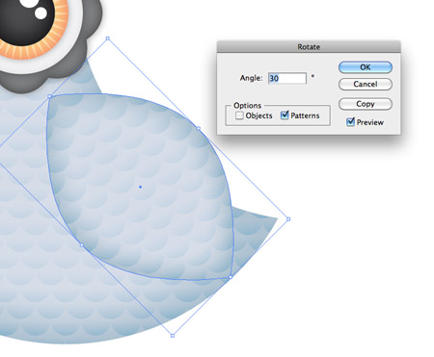The image size is (434, 357).
Task: Select the wing's pointed anchor nearest the tail
Action: pyautogui.click(x=231, y=277)
